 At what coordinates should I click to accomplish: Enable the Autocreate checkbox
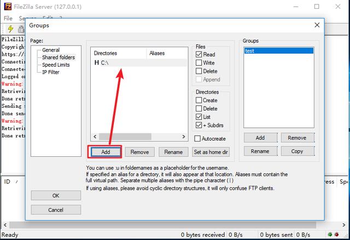pyautogui.click(x=197, y=138)
